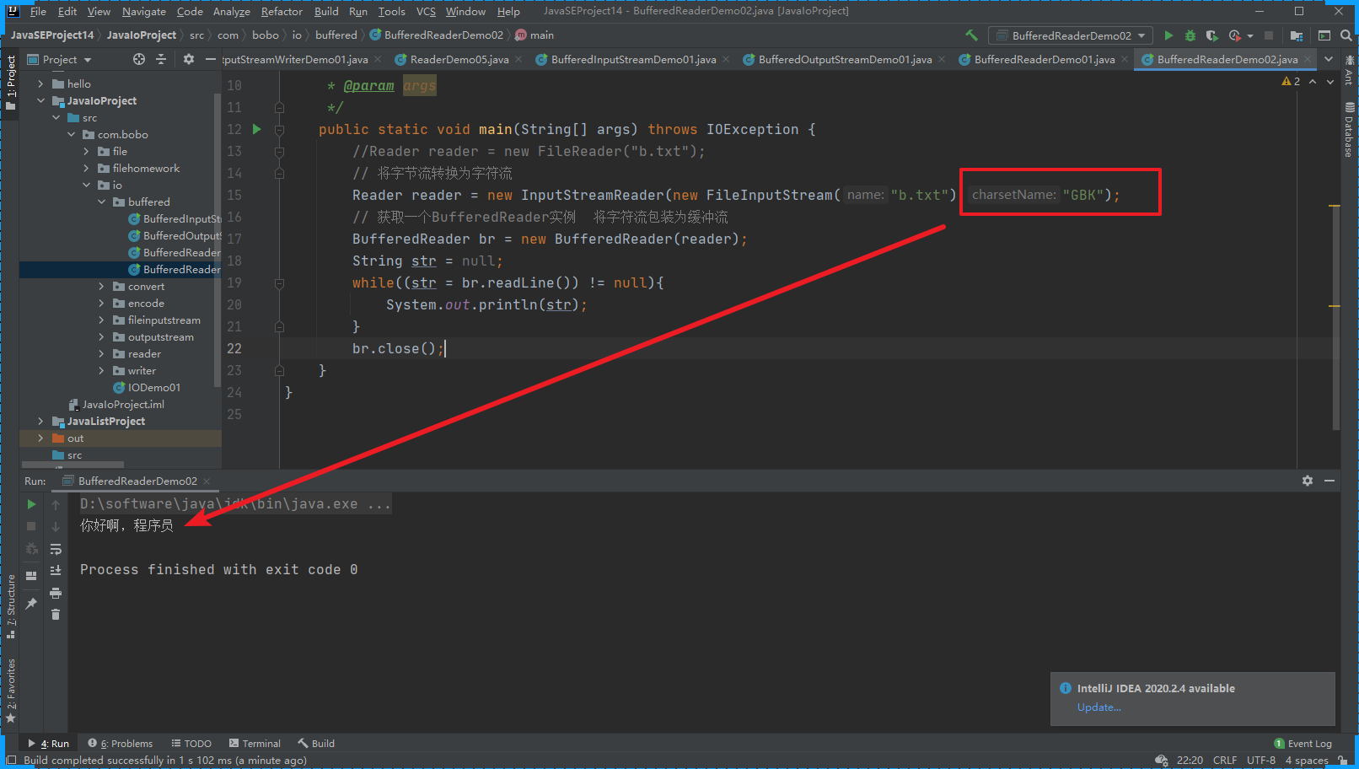Open the run configuration BufferedReaderDemo02 dropdown
The width and height of the screenshot is (1359, 769).
(1072, 35)
